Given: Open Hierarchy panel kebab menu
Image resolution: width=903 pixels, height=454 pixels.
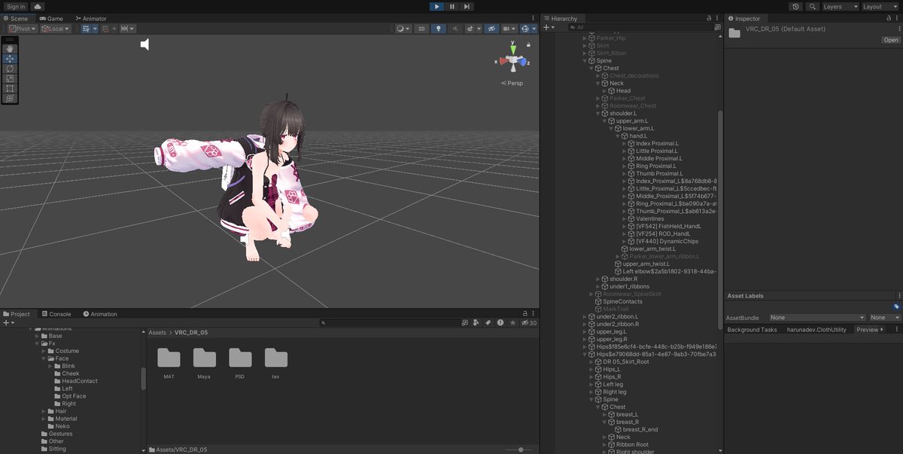Looking at the screenshot, I should point(717,18).
